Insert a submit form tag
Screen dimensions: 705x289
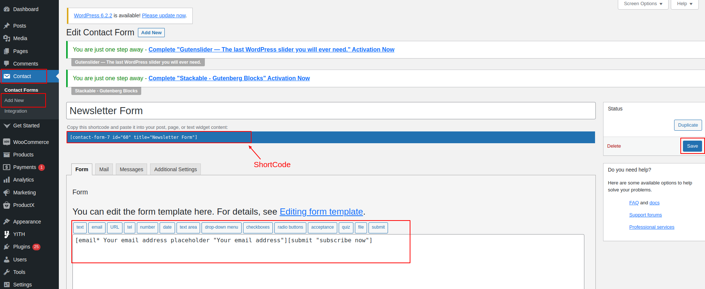coord(378,228)
